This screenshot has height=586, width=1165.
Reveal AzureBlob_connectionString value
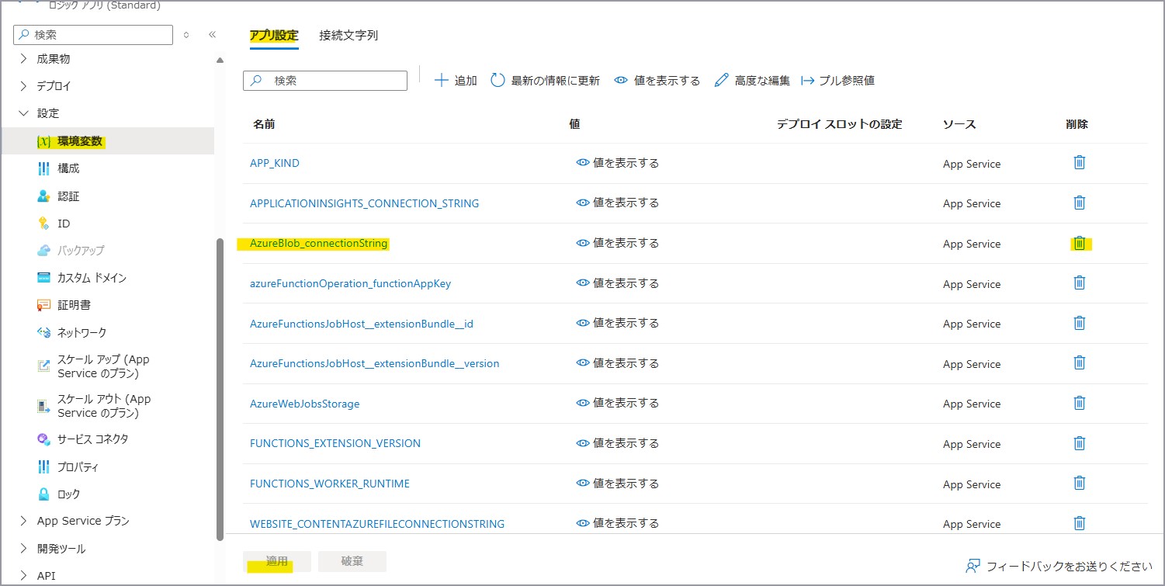tap(617, 243)
